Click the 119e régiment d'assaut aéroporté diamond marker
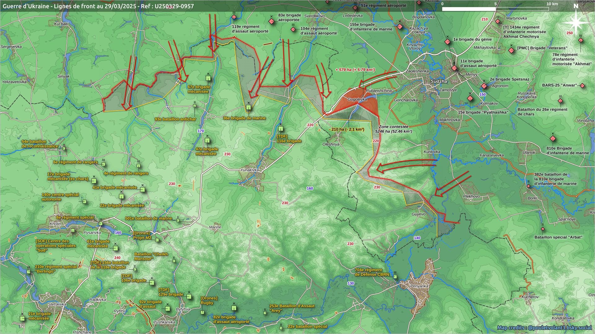The height and width of the screenshot is (334, 595). pos(234,17)
